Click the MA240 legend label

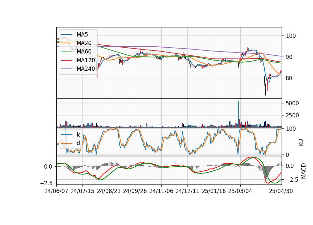click(86, 69)
